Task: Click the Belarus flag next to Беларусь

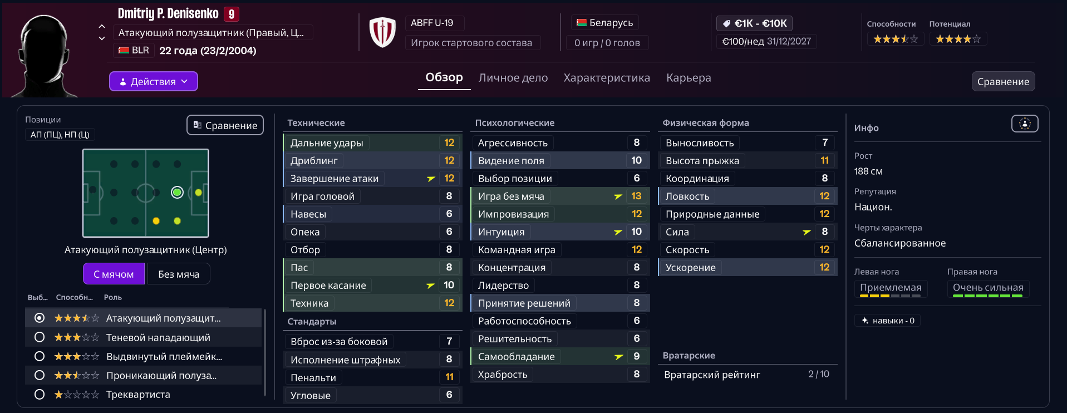Action: pos(582,23)
